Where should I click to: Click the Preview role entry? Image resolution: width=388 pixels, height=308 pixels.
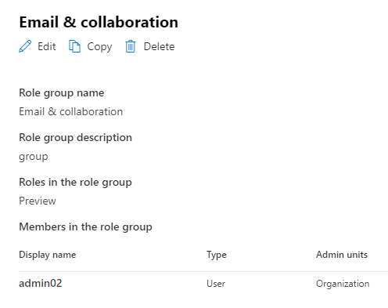pyautogui.click(x=38, y=201)
